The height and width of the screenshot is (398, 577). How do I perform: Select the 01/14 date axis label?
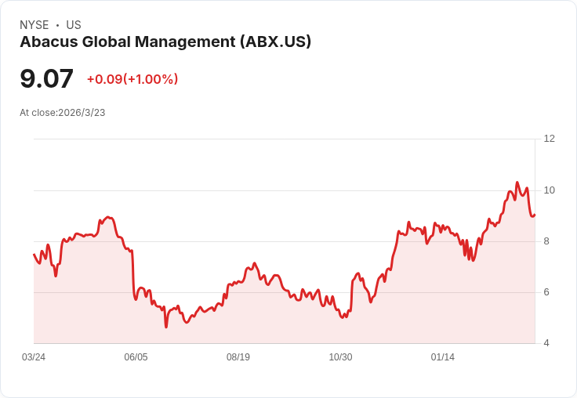(443, 356)
